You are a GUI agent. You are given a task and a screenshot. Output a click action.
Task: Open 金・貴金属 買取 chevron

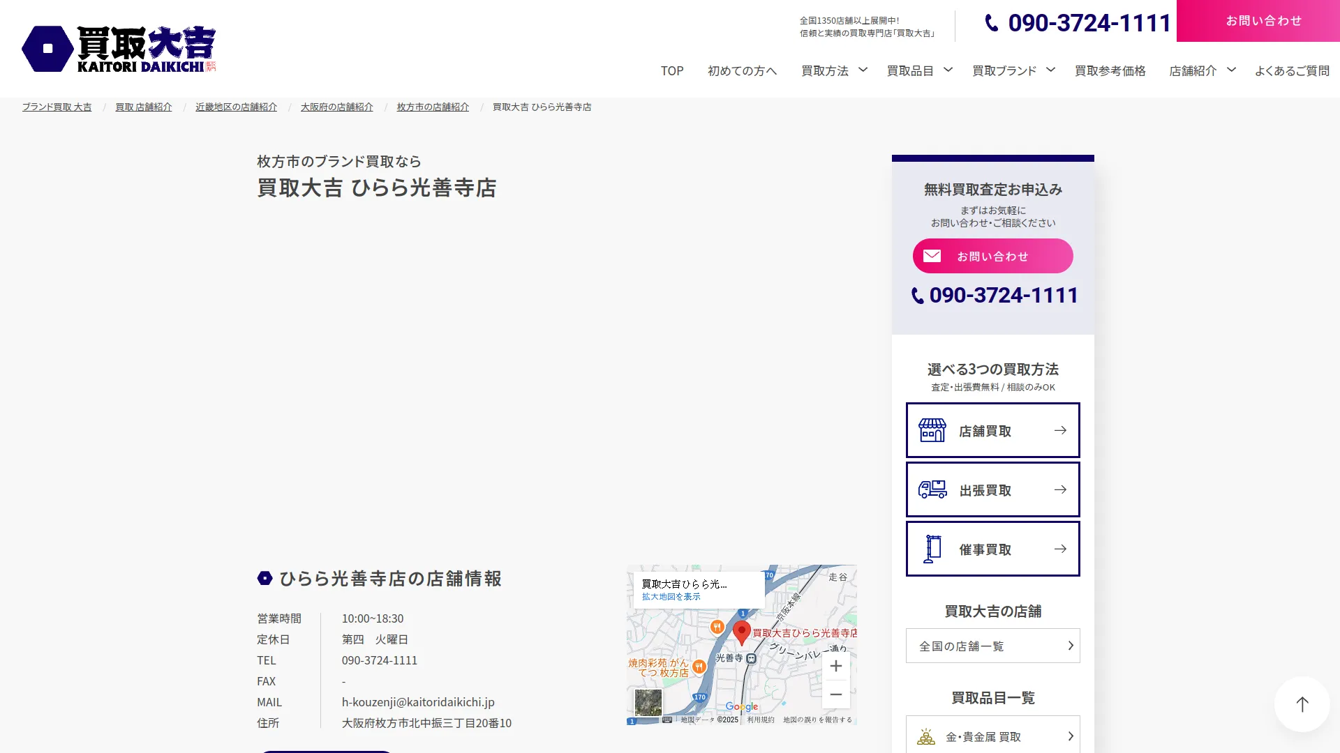[x=1071, y=736]
